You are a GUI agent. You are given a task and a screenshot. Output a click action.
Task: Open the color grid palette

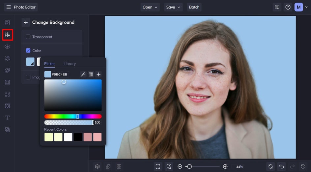(x=91, y=74)
